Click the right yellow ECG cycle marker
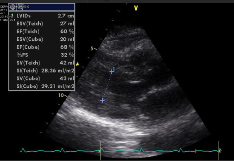 point(219,150)
